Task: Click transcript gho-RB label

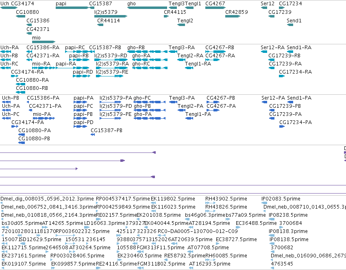Action: tap(136, 48)
